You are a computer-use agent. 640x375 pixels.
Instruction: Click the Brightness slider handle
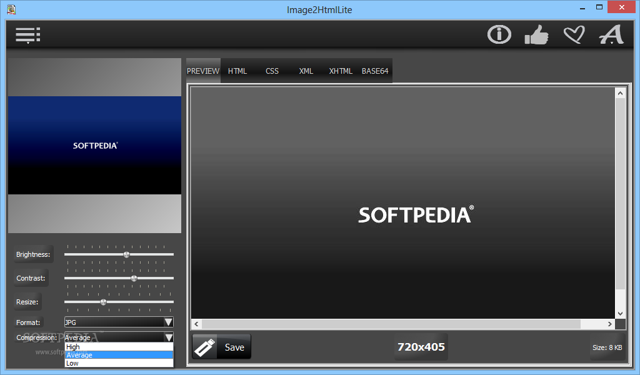(126, 254)
